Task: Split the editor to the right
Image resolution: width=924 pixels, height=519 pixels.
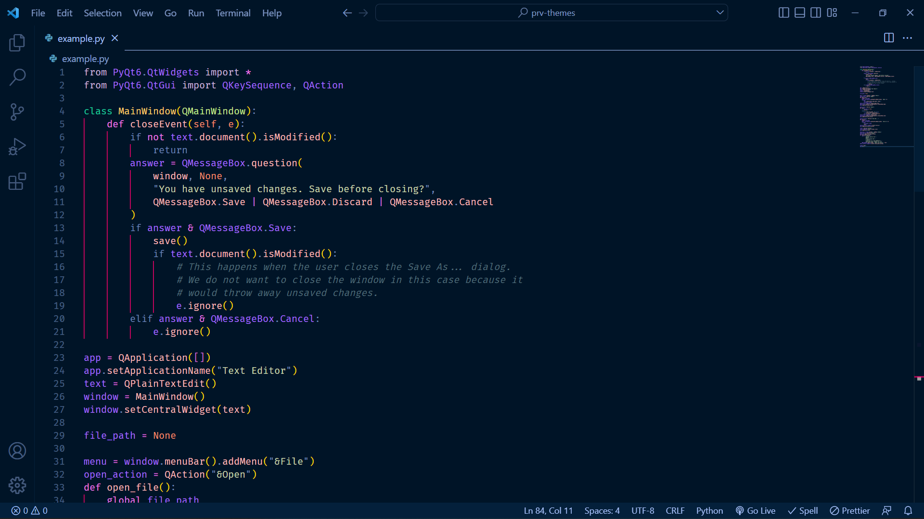Action: [888, 38]
